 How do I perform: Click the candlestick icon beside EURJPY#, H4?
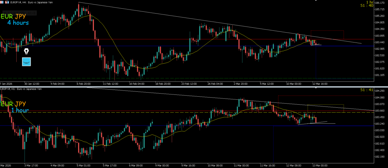click(7, 2)
